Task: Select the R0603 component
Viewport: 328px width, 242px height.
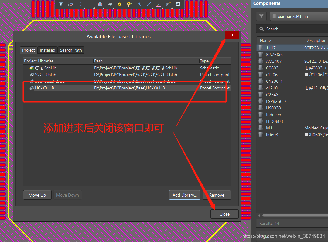Action: pyautogui.click(x=292, y=135)
